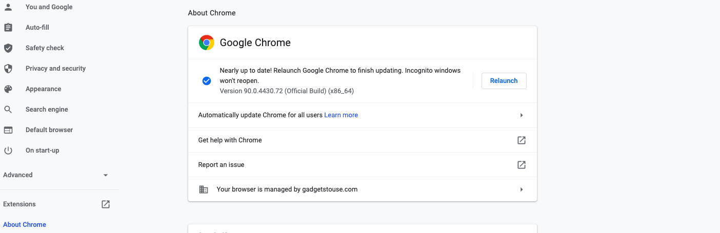
Task: Click the Report an issue external-link icon
Action: click(x=522, y=165)
